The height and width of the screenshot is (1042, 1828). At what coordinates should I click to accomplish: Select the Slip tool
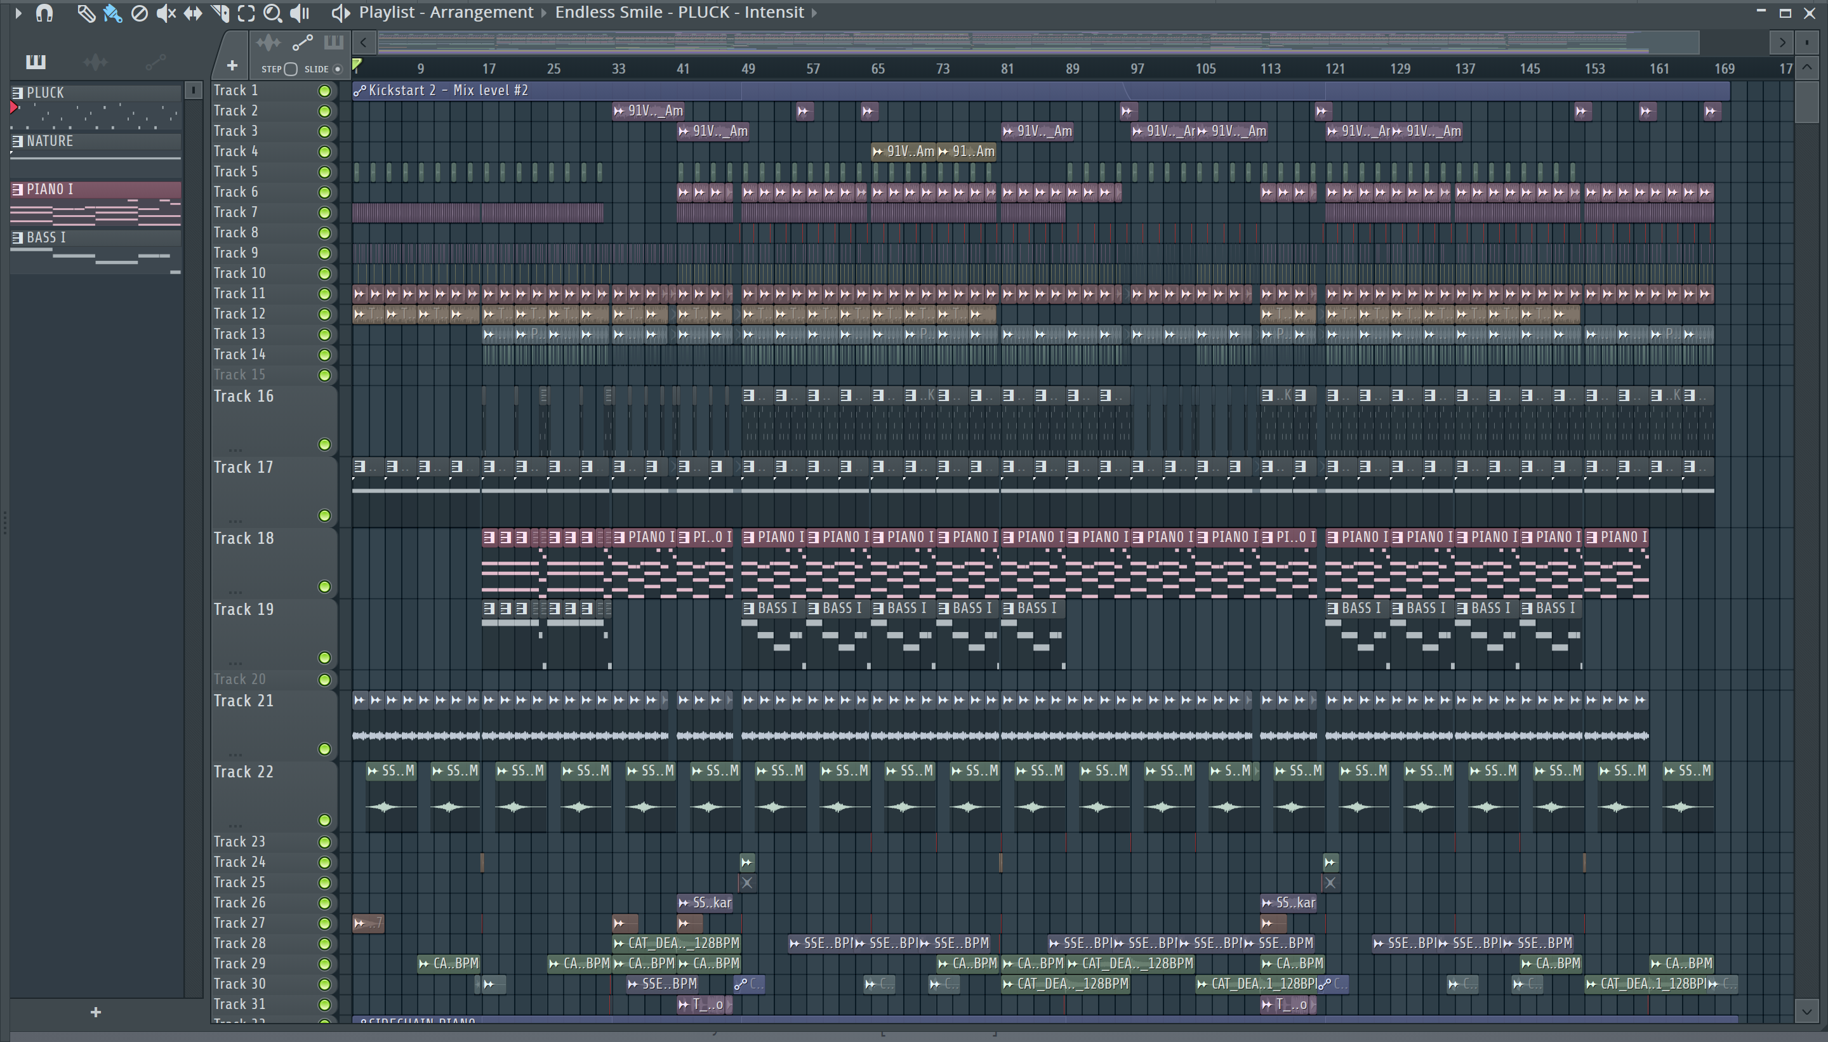pyautogui.click(x=192, y=13)
